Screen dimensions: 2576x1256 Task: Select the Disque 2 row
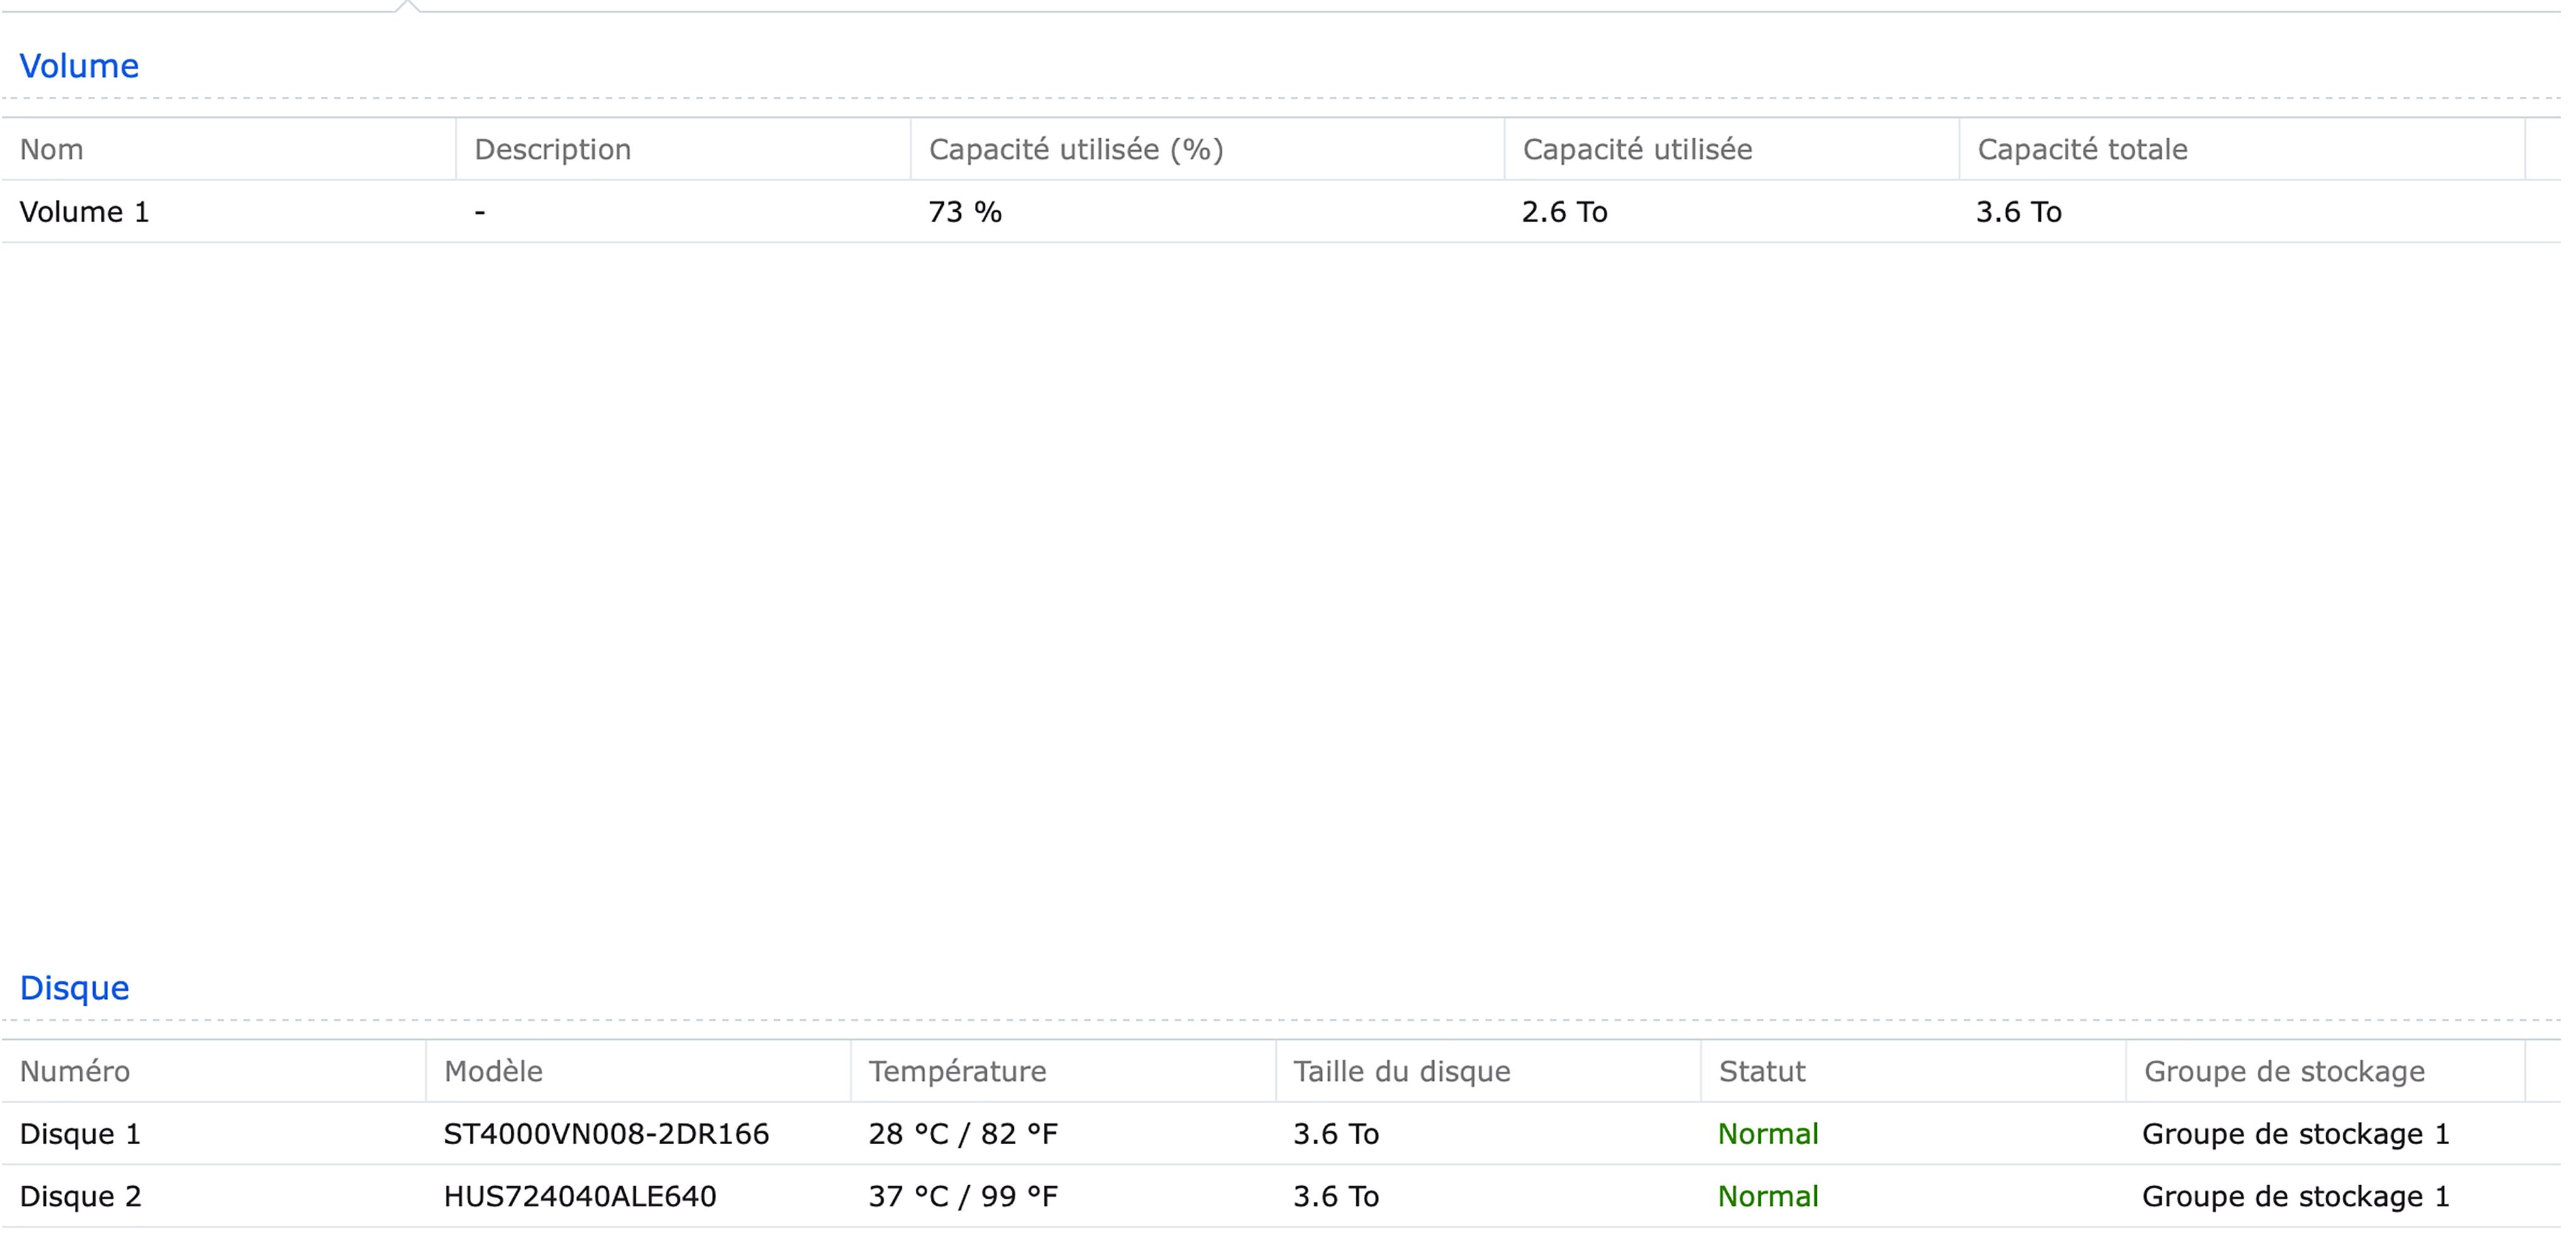click(x=80, y=1196)
